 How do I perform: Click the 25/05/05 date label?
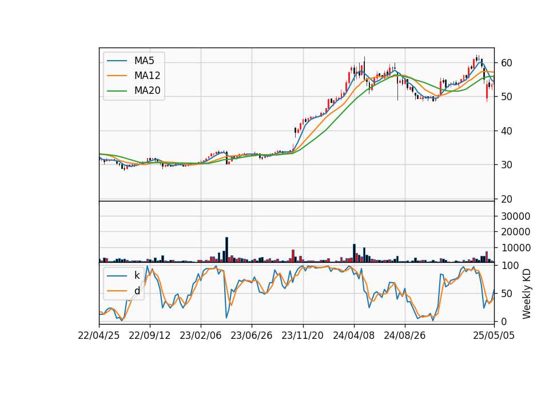pyautogui.click(x=494, y=335)
